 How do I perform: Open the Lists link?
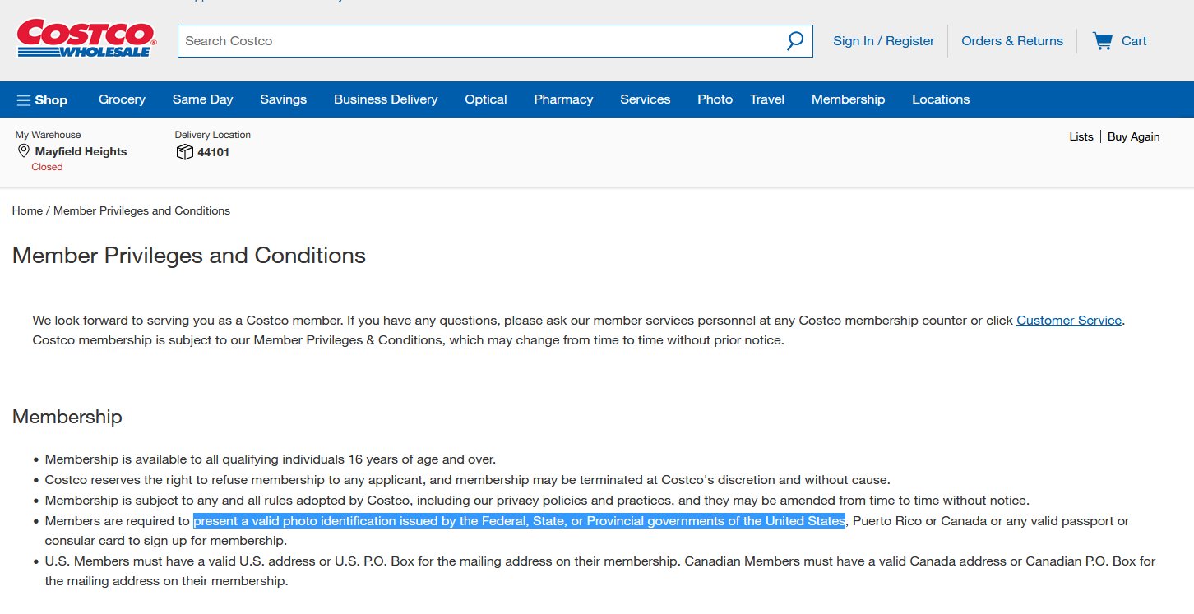coord(1081,136)
